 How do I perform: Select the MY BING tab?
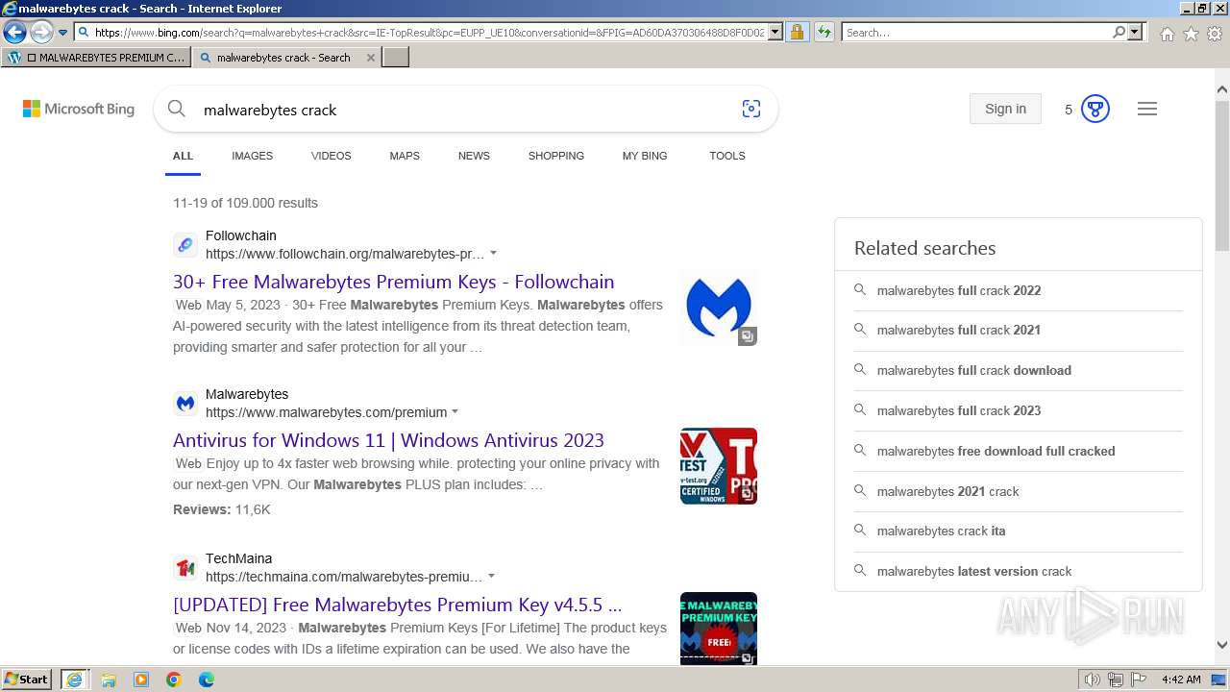pos(645,156)
